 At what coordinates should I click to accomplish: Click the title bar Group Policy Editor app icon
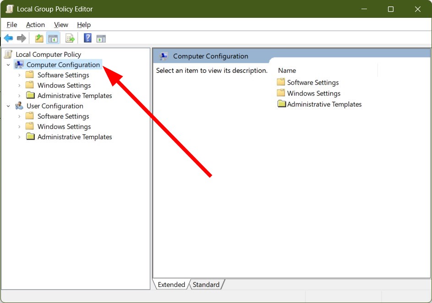click(x=10, y=9)
